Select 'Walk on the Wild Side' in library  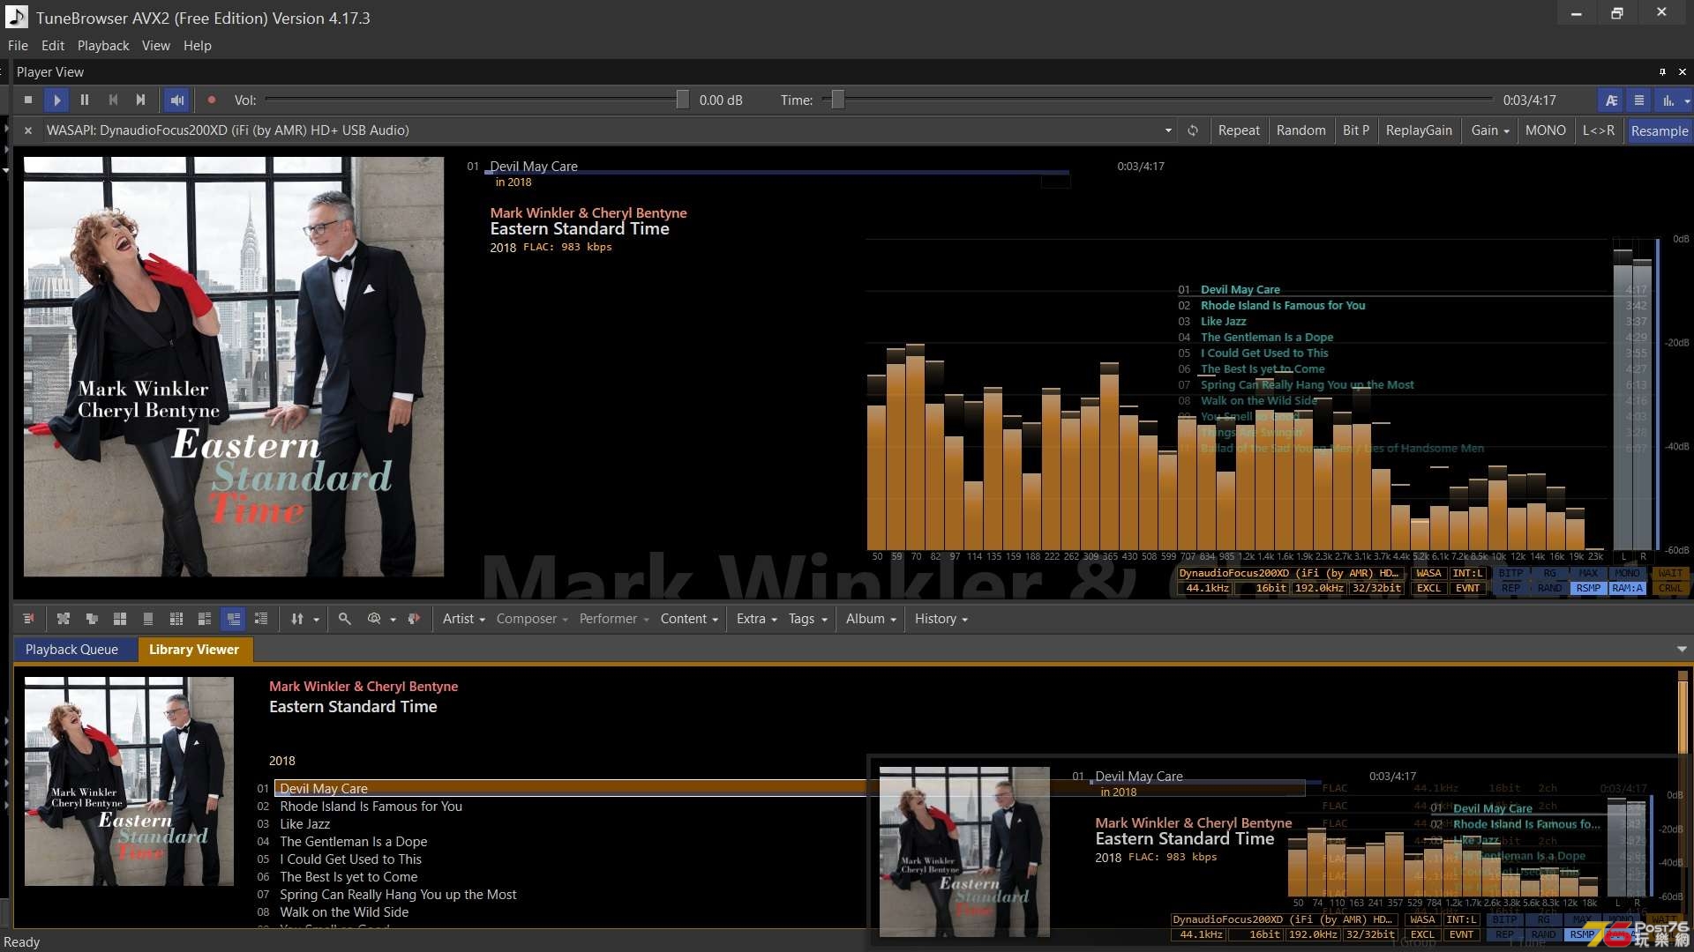(x=344, y=912)
